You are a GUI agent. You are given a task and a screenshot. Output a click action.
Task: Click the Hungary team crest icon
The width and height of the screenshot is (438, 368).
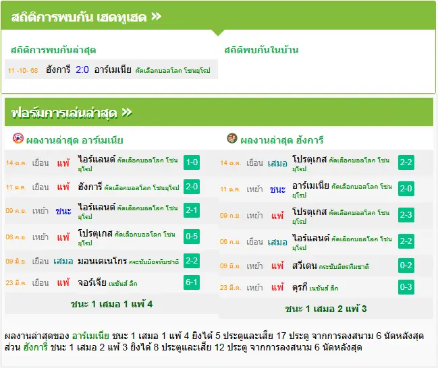232,138
